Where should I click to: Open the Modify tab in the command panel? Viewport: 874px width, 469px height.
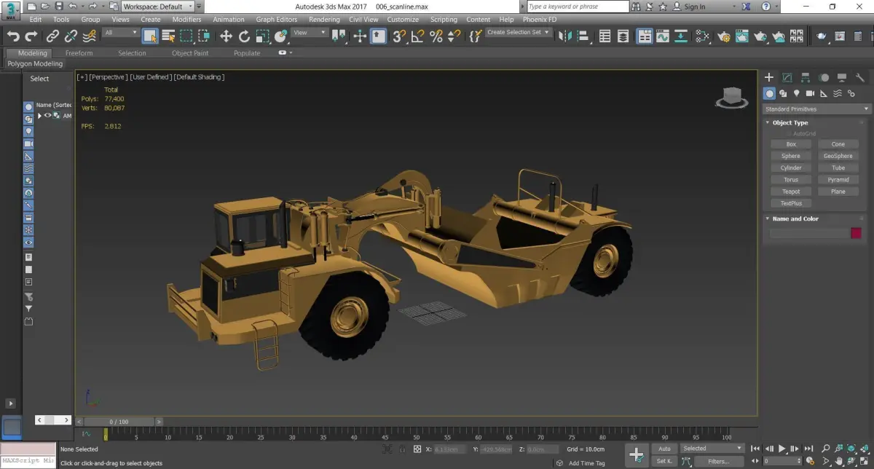(787, 77)
